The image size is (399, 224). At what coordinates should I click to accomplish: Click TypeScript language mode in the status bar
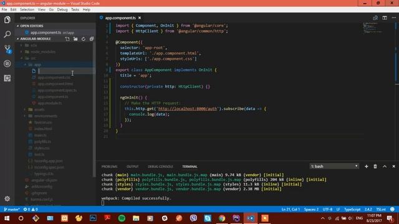[x=352, y=209]
